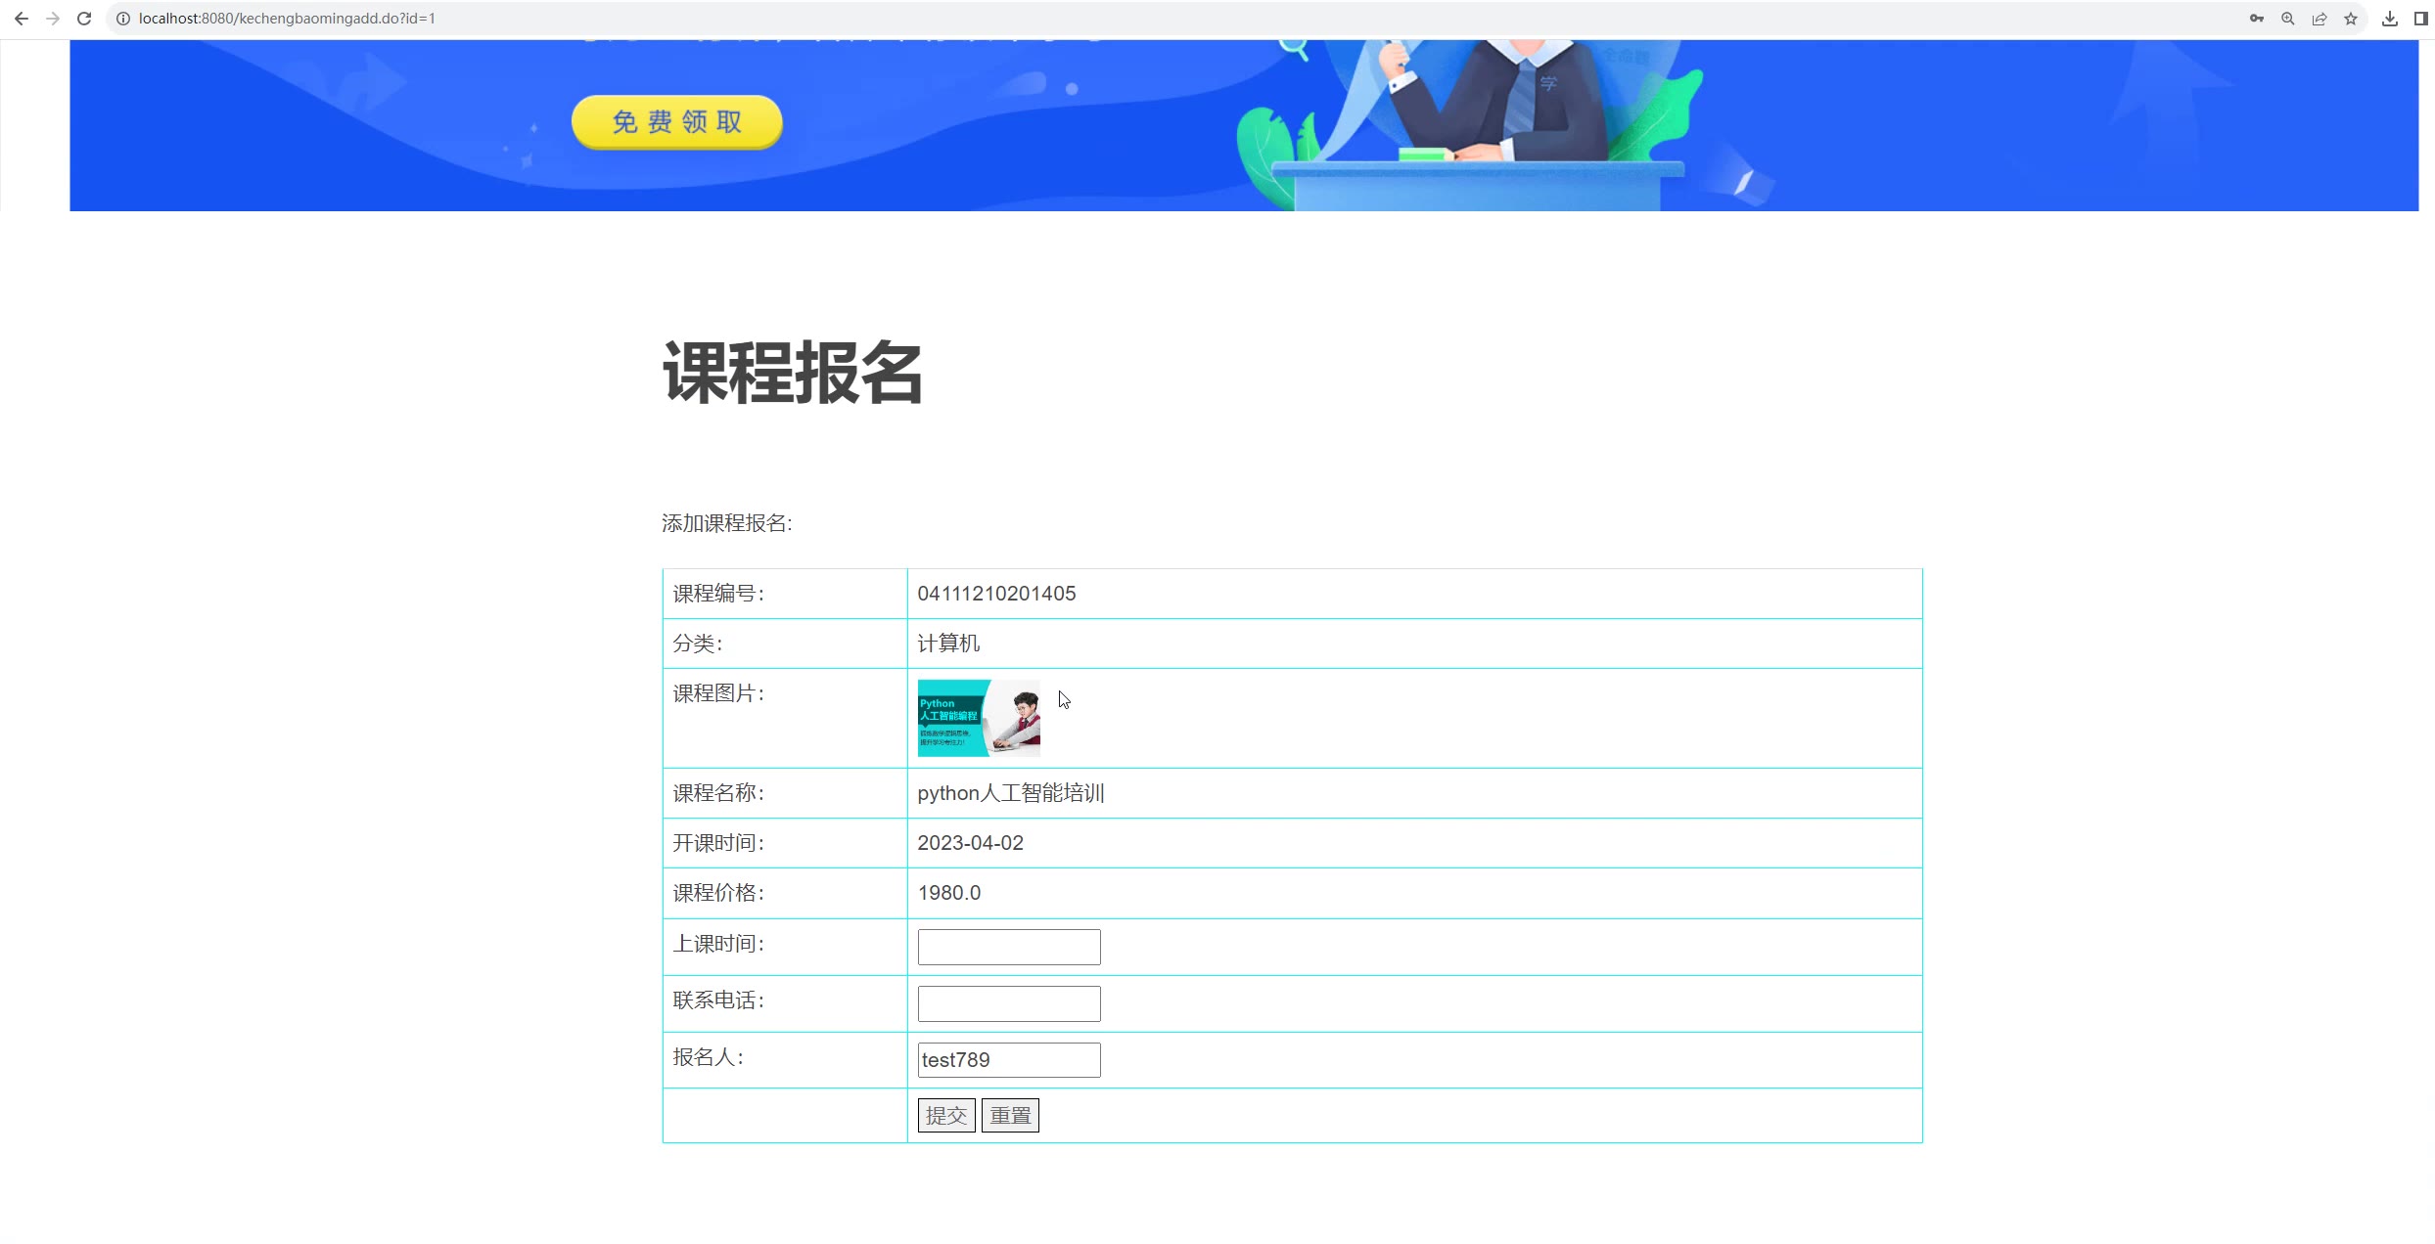Open the Python course thumbnail image
The image size is (2435, 1244).
point(978,718)
